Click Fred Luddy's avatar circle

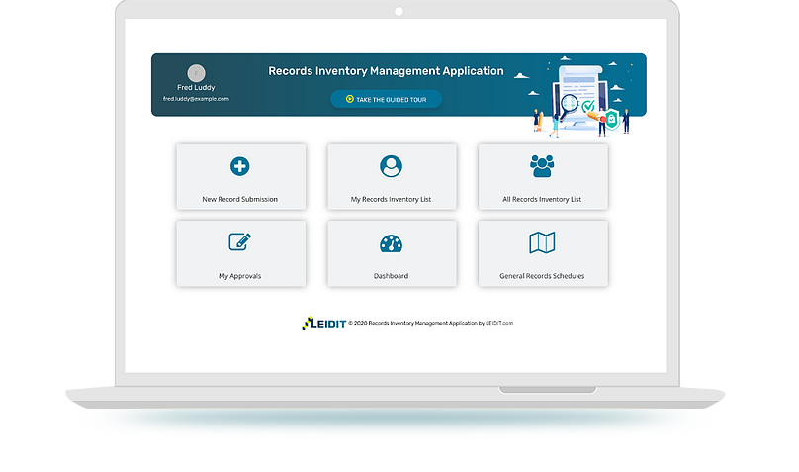196,73
